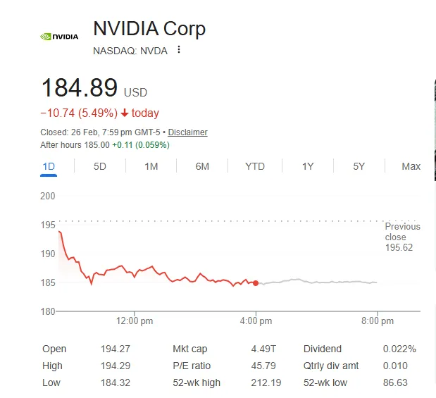The image size is (436, 398).
Task: Switch to the 5D chart tab
Action: coord(100,167)
